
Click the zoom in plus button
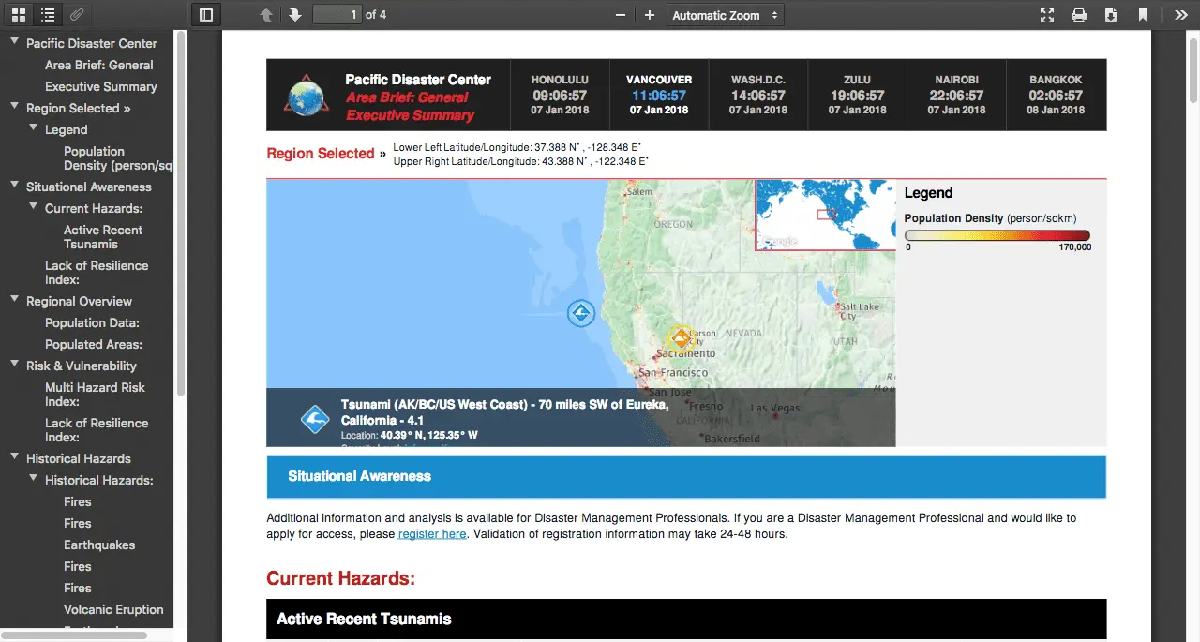(x=649, y=15)
